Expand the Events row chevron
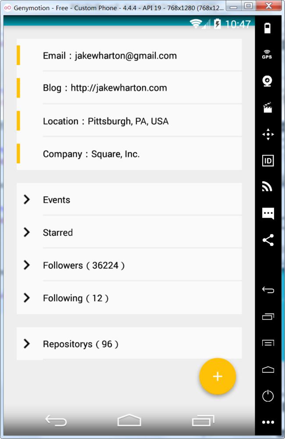This screenshot has width=285, height=439. 27,199
